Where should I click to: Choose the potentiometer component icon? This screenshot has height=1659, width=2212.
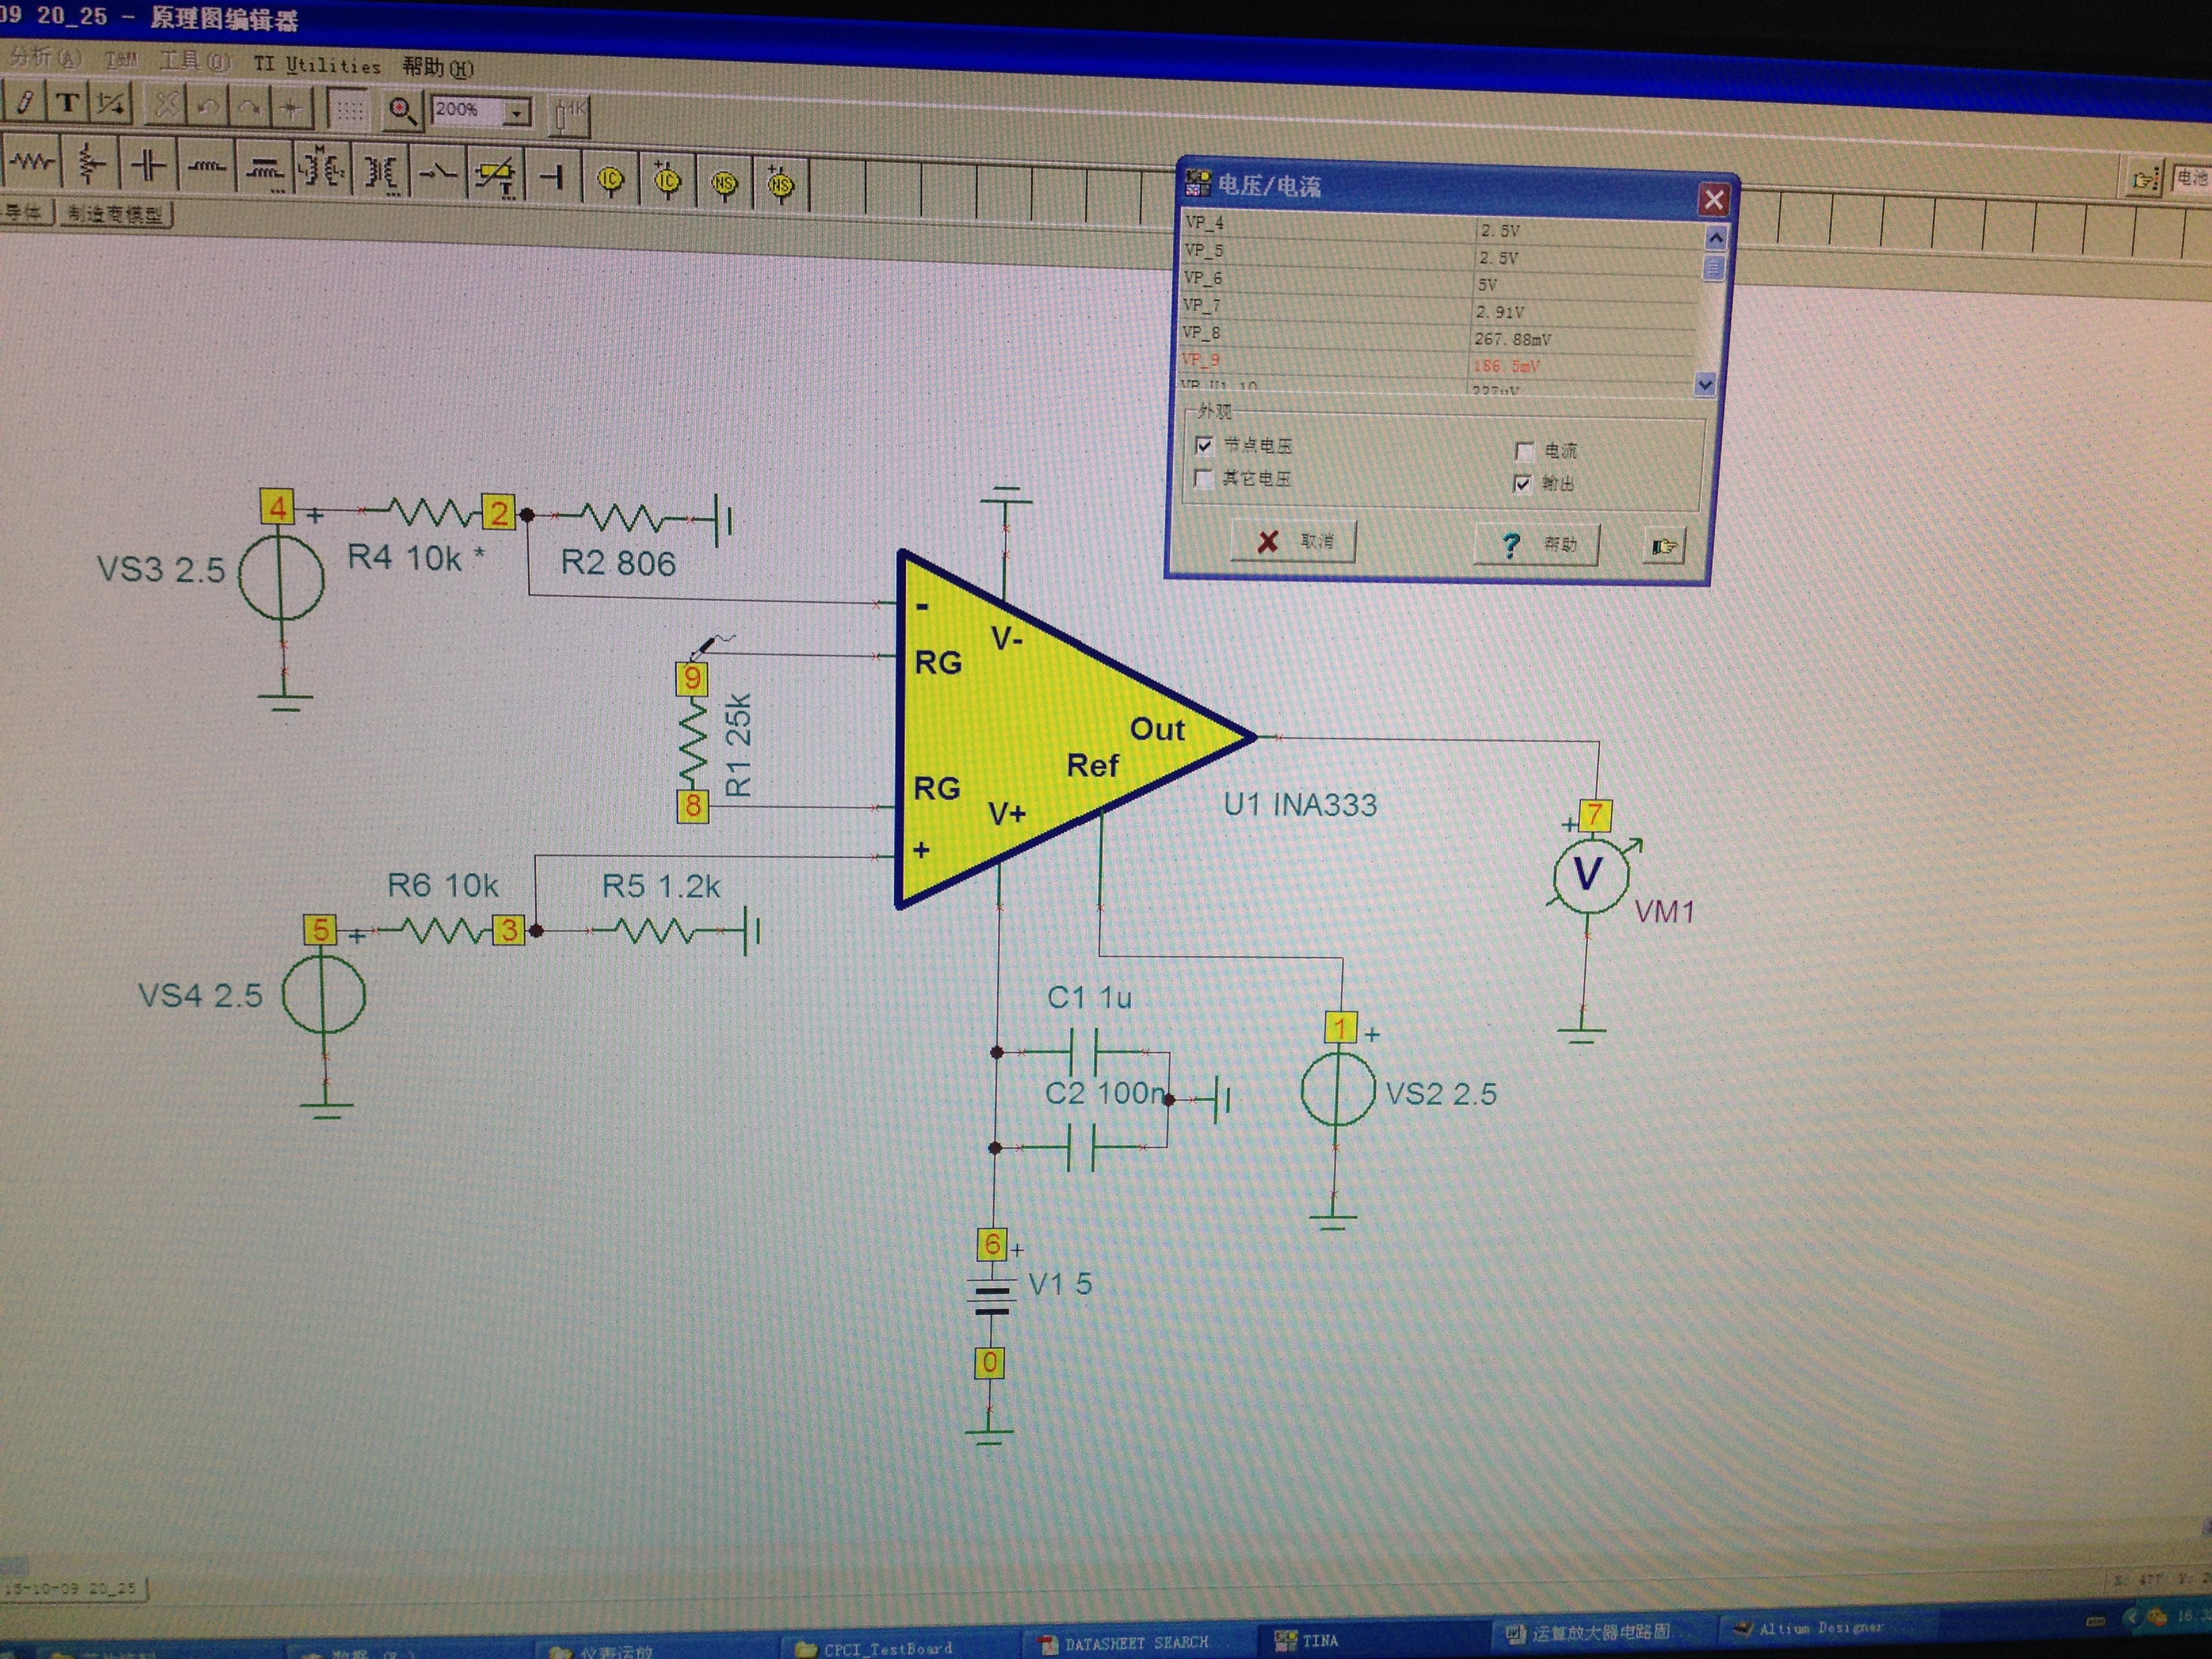[x=90, y=165]
